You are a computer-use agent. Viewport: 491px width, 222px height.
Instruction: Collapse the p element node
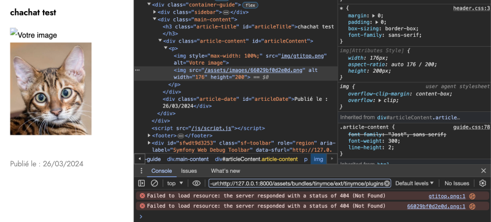(x=166, y=48)
